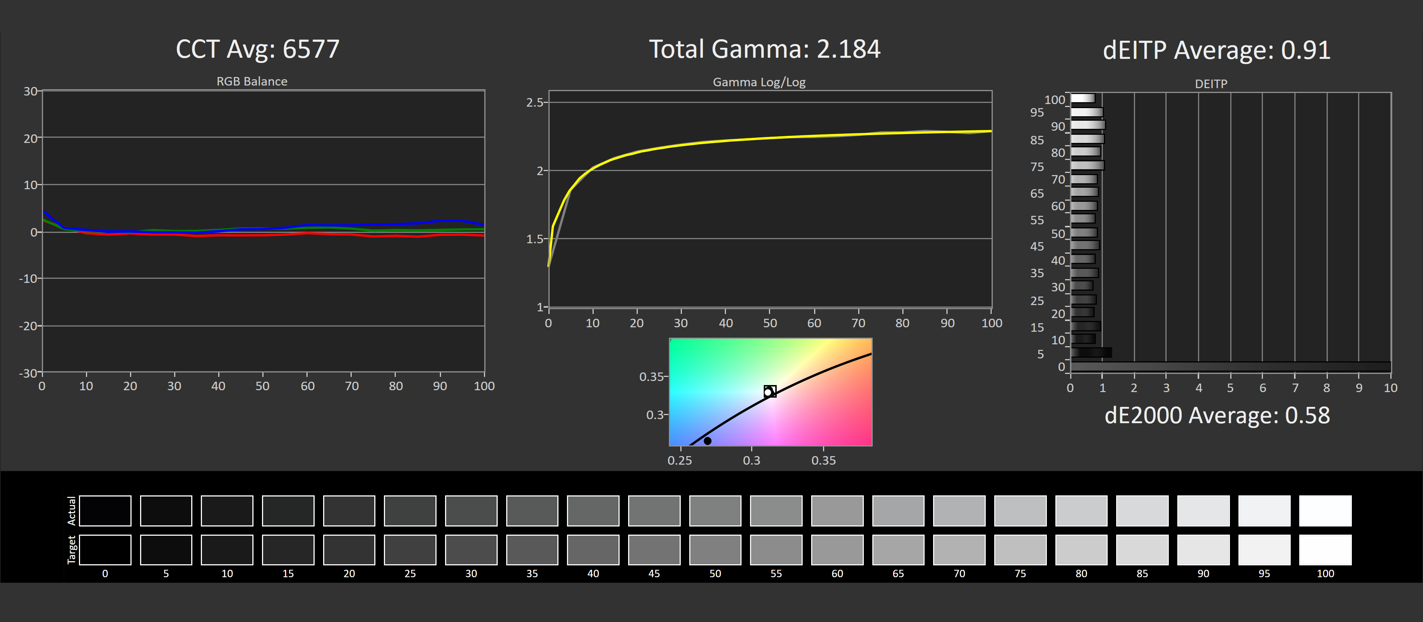Click the RGB Balance chart title
Image resolution: width=1423 pixels, height=622 pixels.
(x=252, y=82)
